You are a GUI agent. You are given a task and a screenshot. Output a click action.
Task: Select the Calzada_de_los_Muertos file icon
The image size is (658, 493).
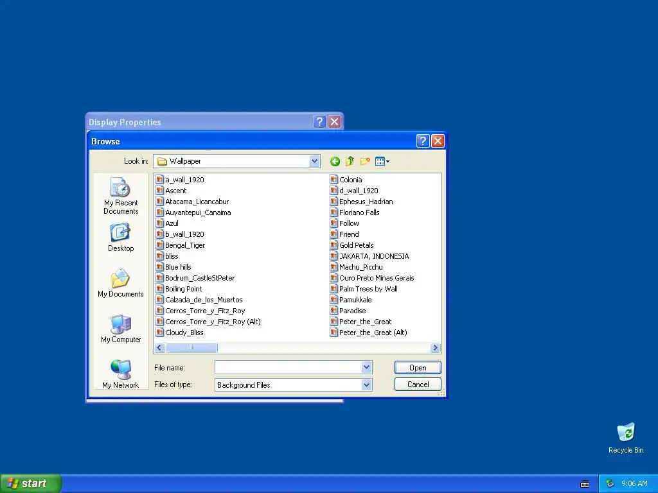(x=160, y=299)
